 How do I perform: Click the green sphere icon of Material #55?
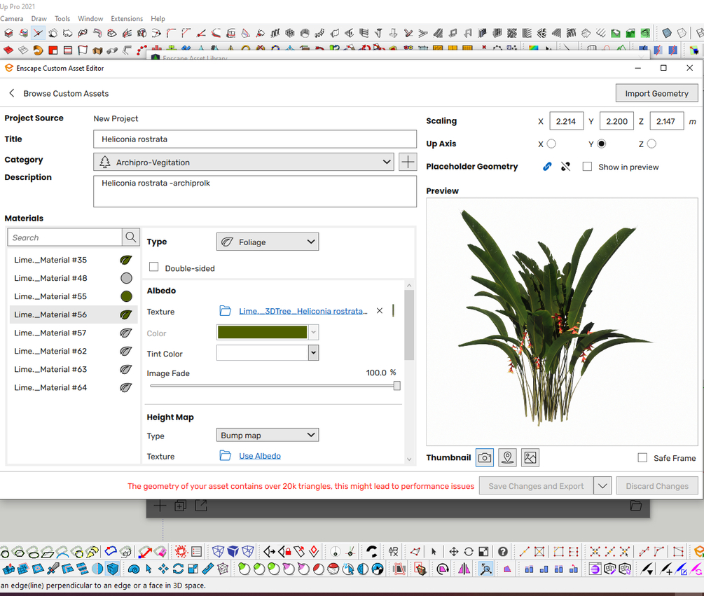click(x=127, y=296)
